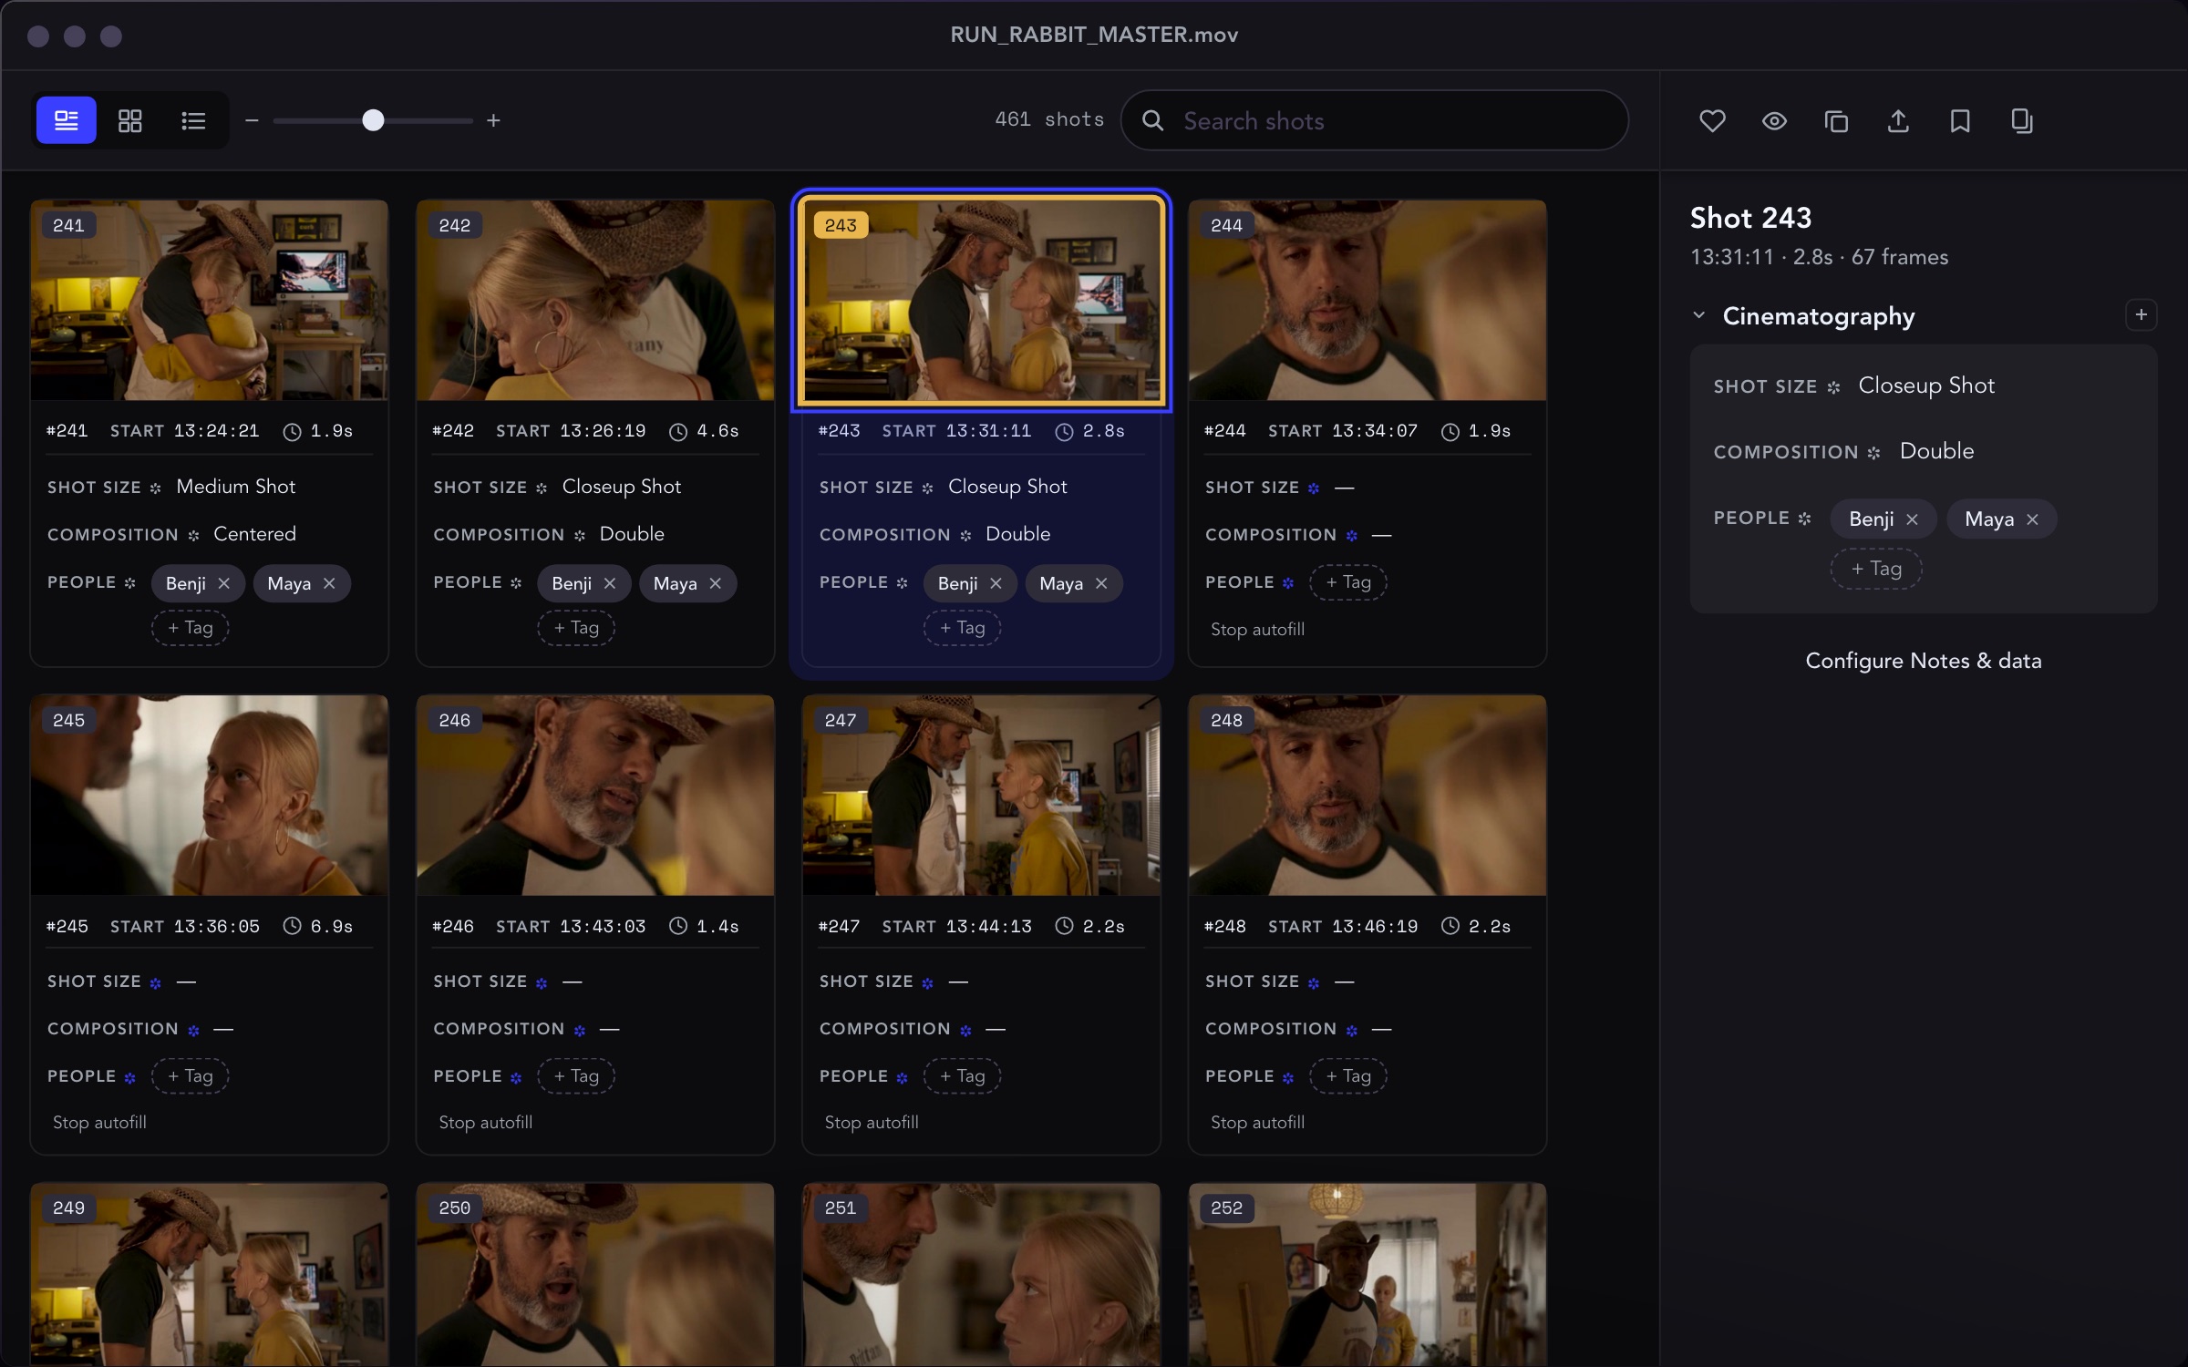Click the Shot Size autofill icon on shot 247
The height and width of the screenshot is (1367, 2188).
pos(927,983)
